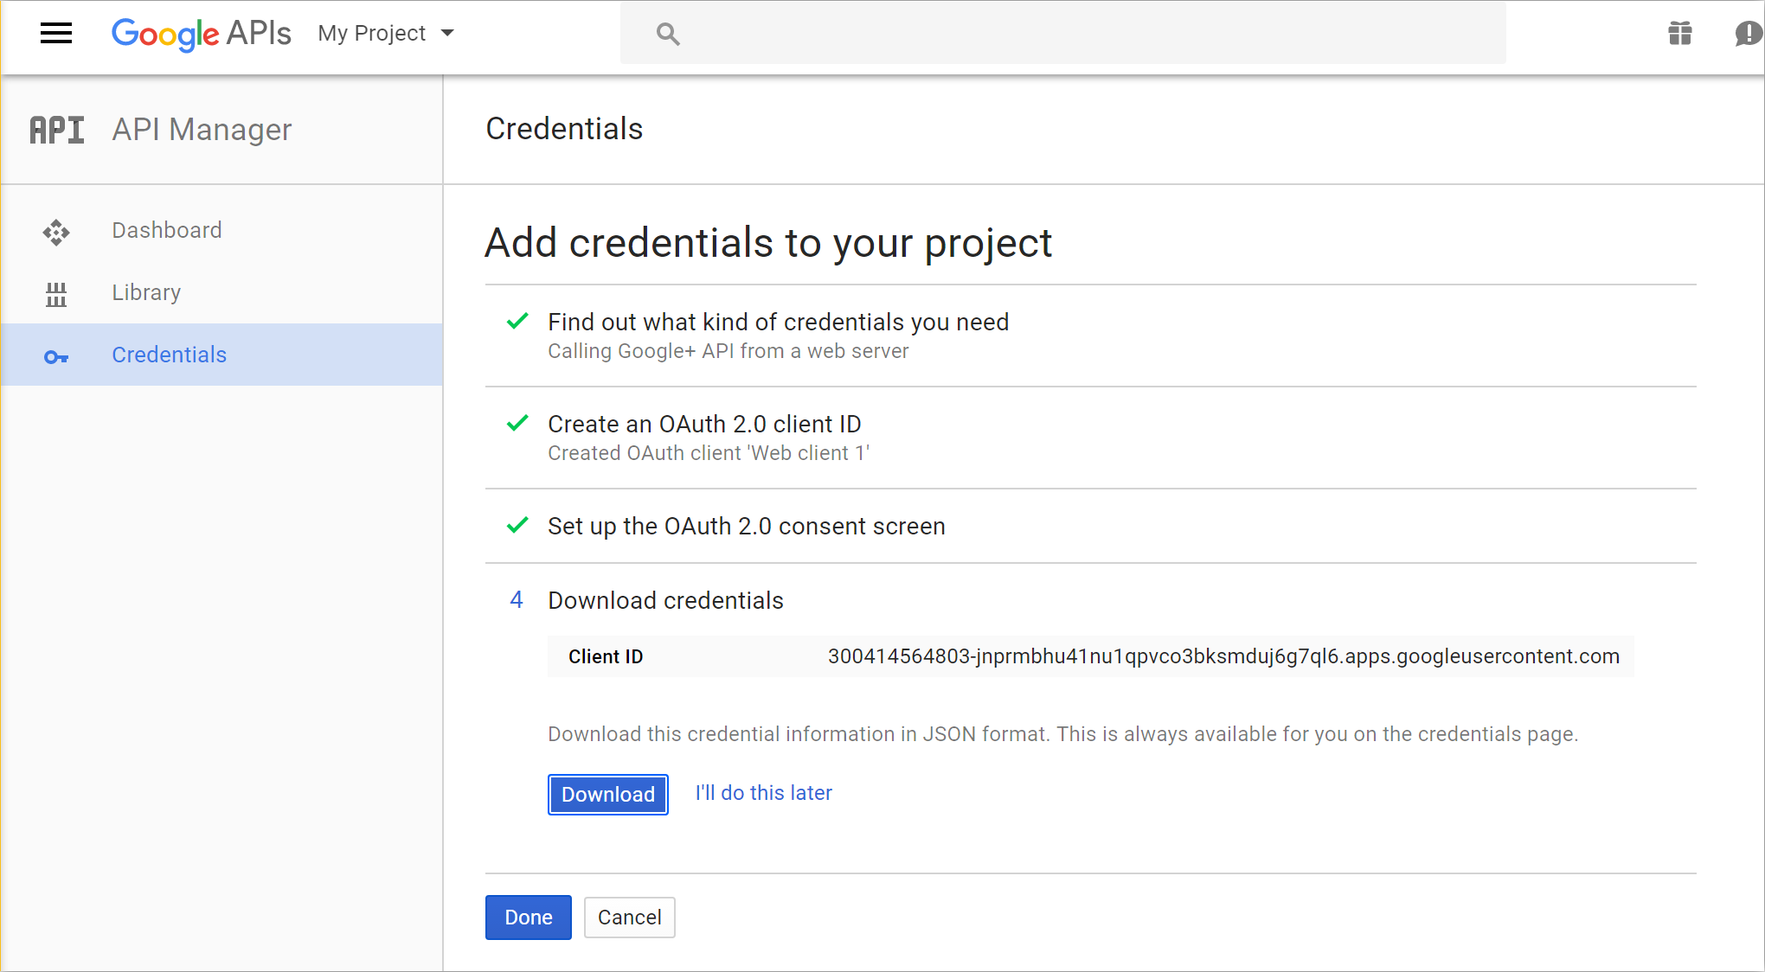Open the notifications alert icon

pos(1749,34)
